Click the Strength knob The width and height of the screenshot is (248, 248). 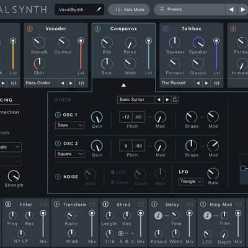[14, 176]
